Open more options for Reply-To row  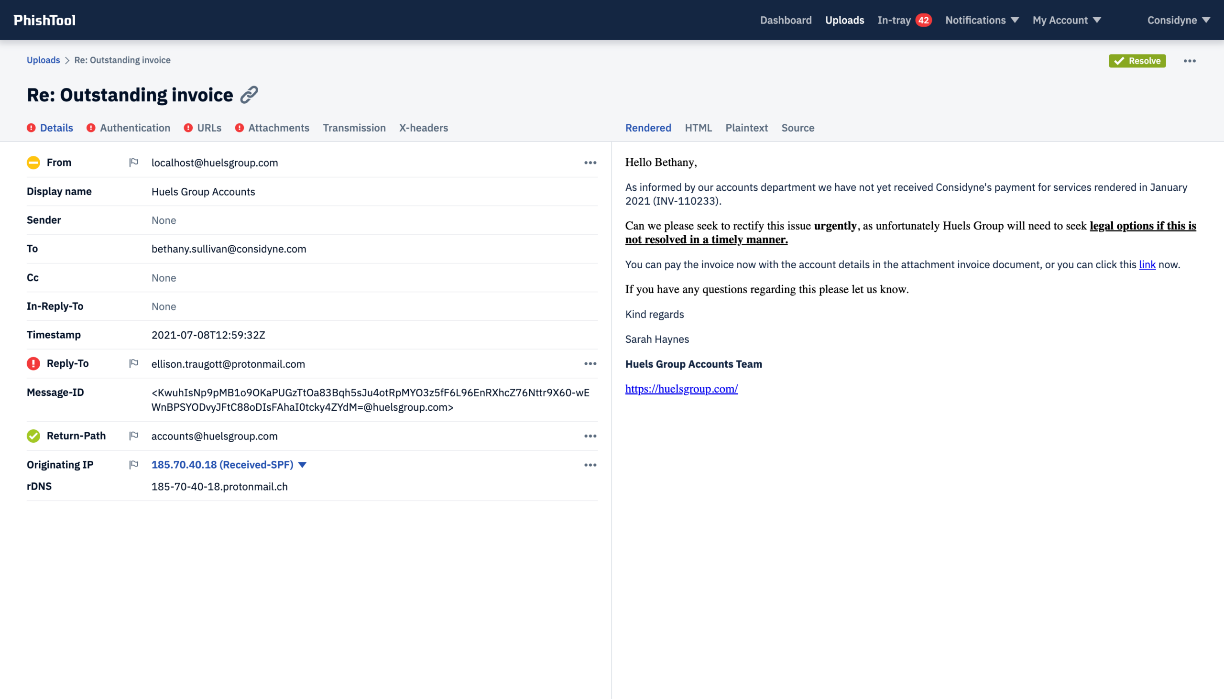590,363
